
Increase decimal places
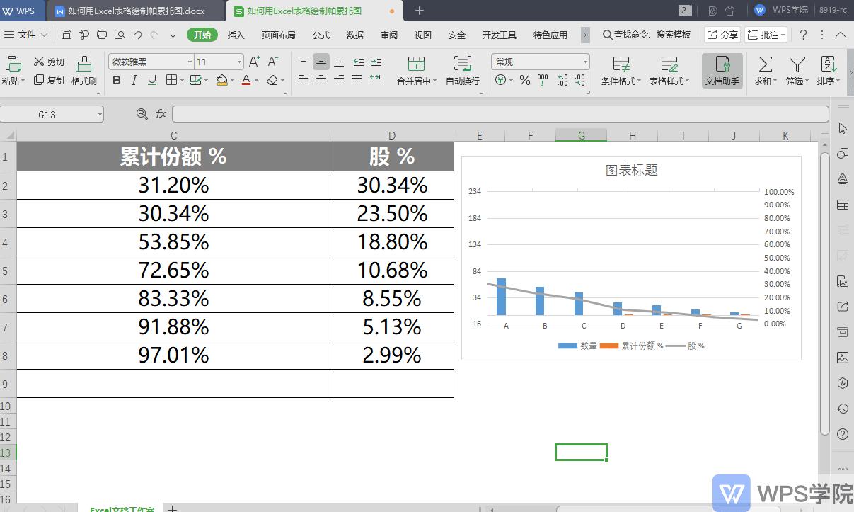coord(562,79)
